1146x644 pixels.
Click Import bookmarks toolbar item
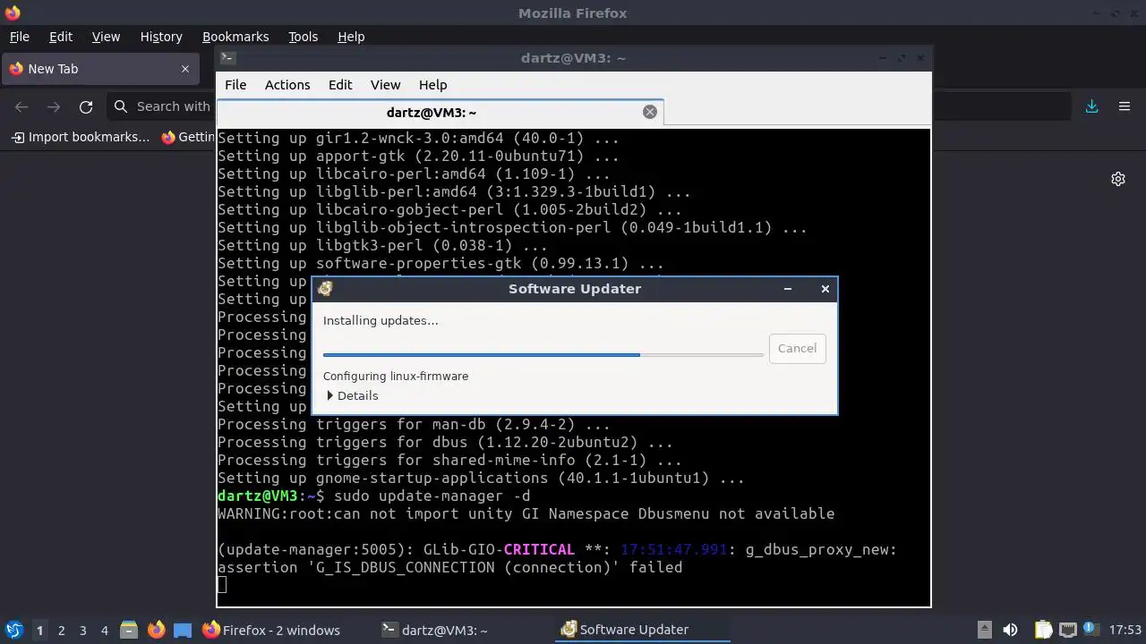[81, 137]
